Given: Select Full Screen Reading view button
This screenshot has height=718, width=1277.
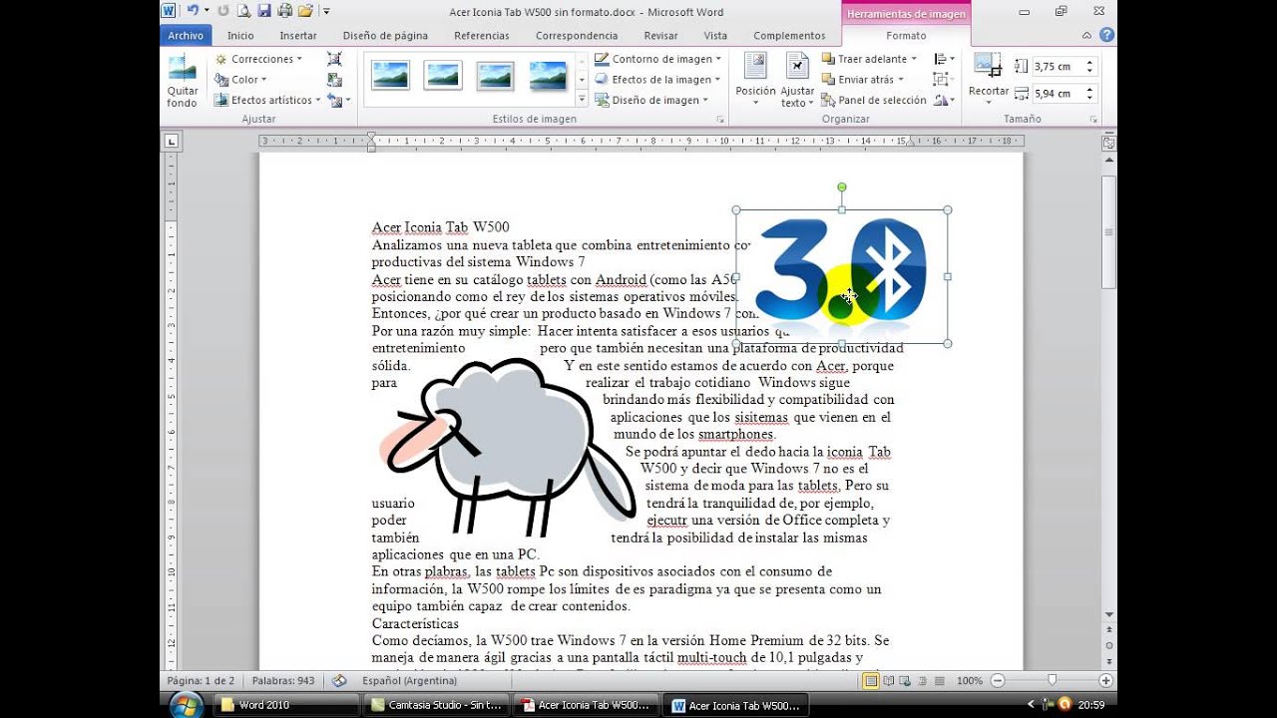Looking at the screenshot, I should click(x=888, y=681).
